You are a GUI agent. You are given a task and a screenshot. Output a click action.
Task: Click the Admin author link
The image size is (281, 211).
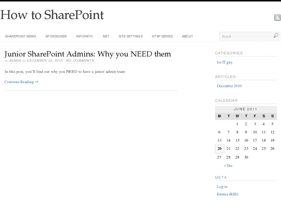tap(15, 61)
